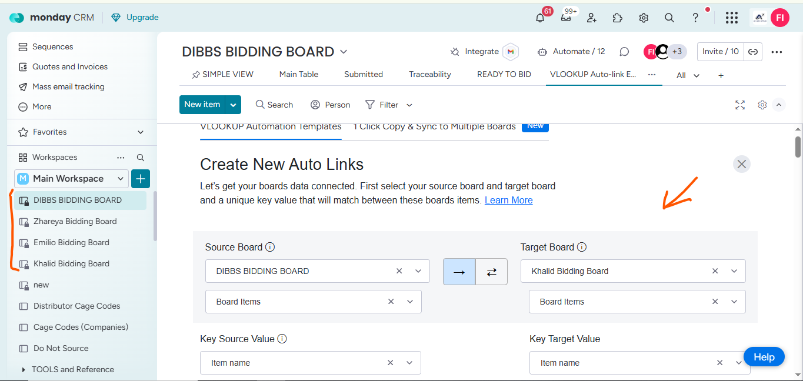The image size is (803, 381).
Task: Open the READY TO BID view tab
Action: (x=504, y=75)
